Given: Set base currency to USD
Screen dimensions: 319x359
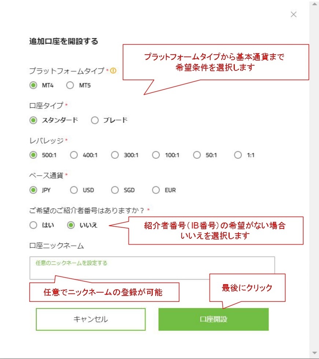Looking at the screenshot, I should click(74, 190).
